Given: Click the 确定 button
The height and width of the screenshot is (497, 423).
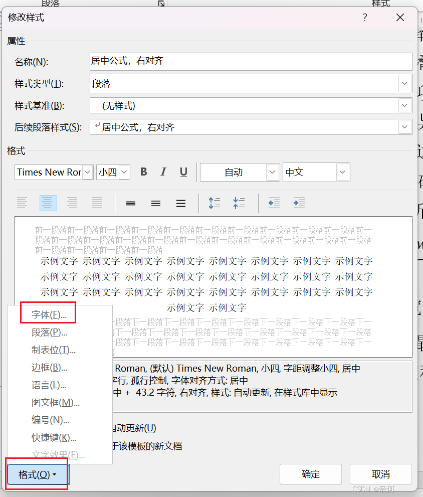Looking at the screenshot, I should click(311, 474).
